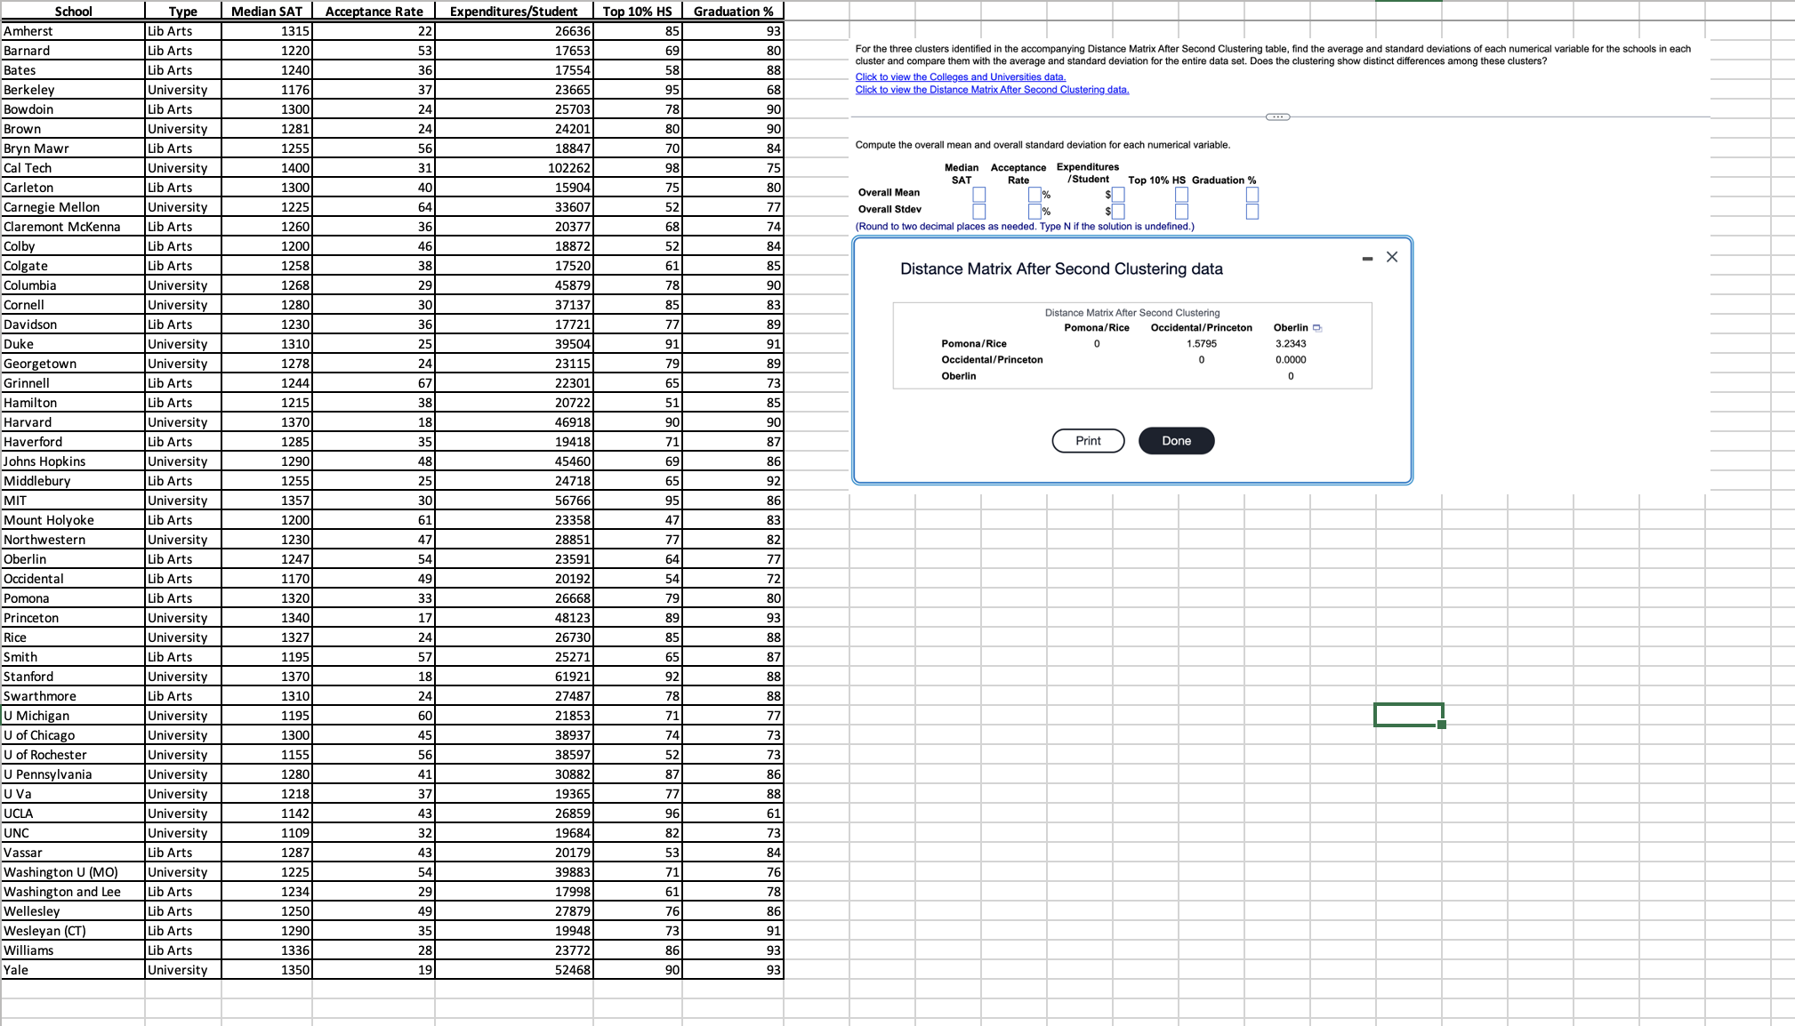Screen dimensions: 1795x1026
Task: Open the Colleges and Universities data link
Action: (960, 77)
